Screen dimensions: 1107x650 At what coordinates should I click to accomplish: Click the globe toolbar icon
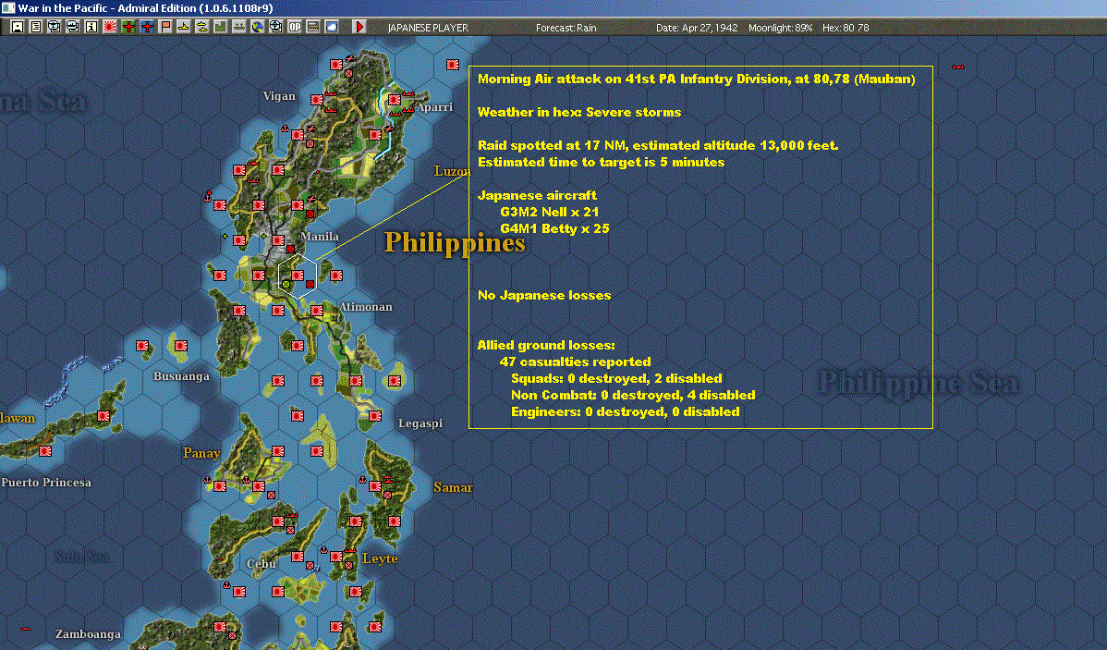(x=257, y=27)
